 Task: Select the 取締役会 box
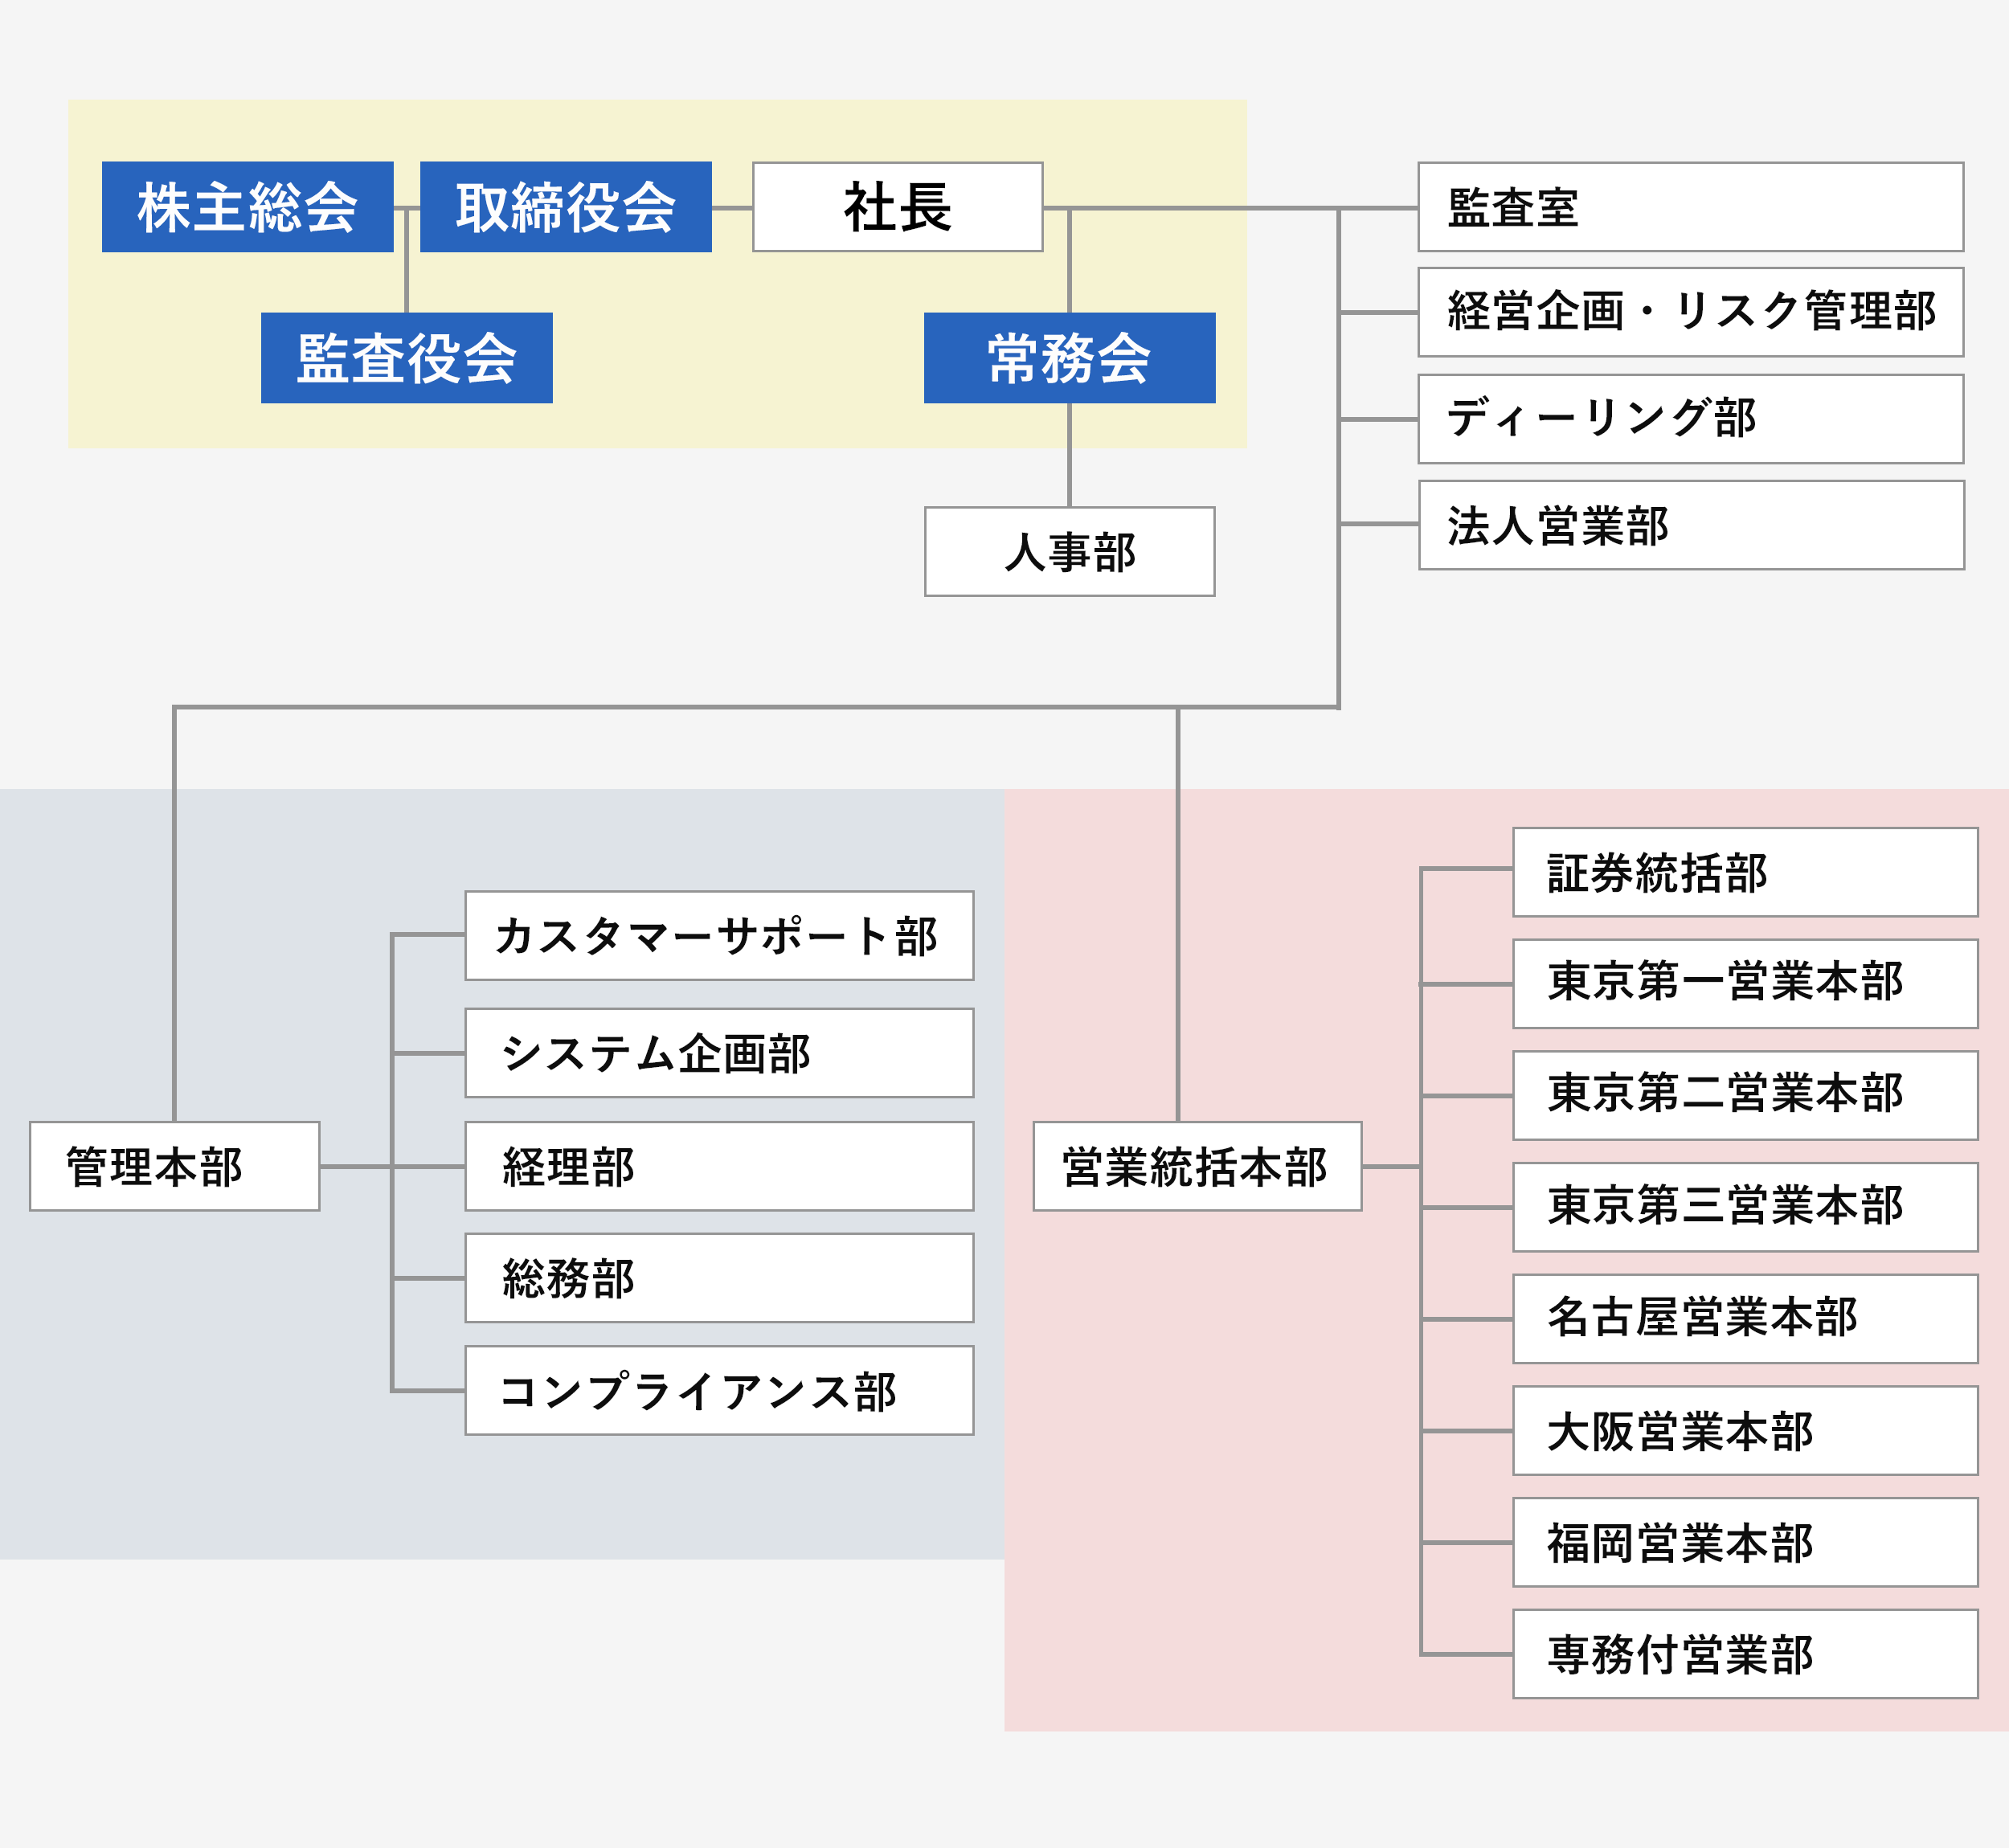(565, 207)
